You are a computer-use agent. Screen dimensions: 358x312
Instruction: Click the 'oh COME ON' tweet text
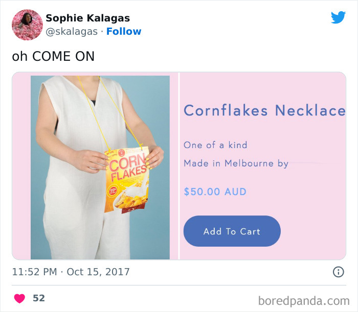click(x=53, y=56)
